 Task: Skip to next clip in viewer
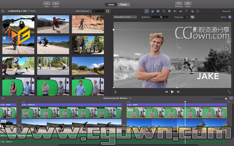[x=178, y=92]
